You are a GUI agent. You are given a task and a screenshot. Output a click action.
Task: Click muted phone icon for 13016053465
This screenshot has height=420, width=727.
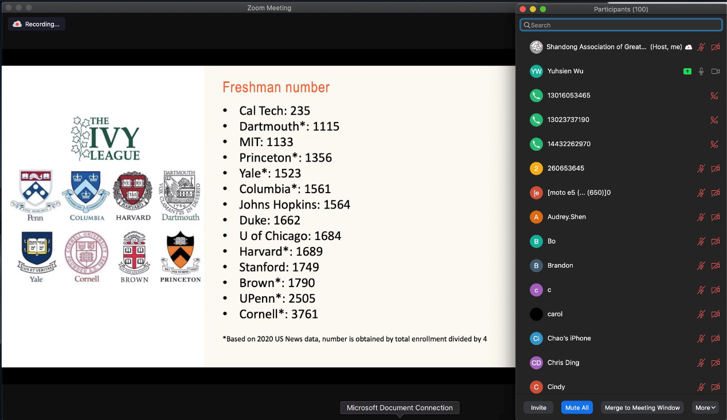tap(714, 96)
